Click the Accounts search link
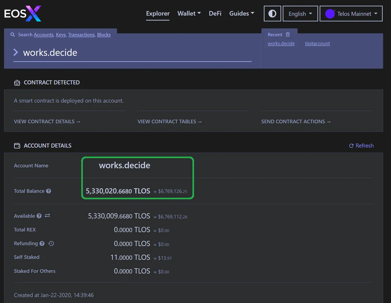 [44, 35]
